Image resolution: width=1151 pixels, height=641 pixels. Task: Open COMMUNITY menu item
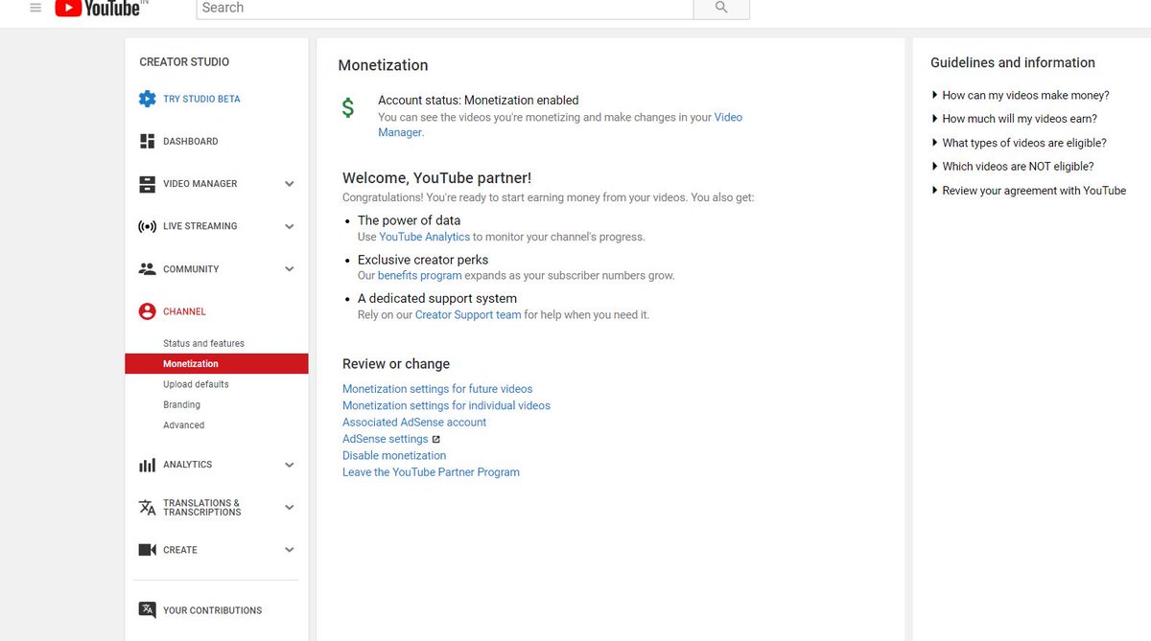191,269
